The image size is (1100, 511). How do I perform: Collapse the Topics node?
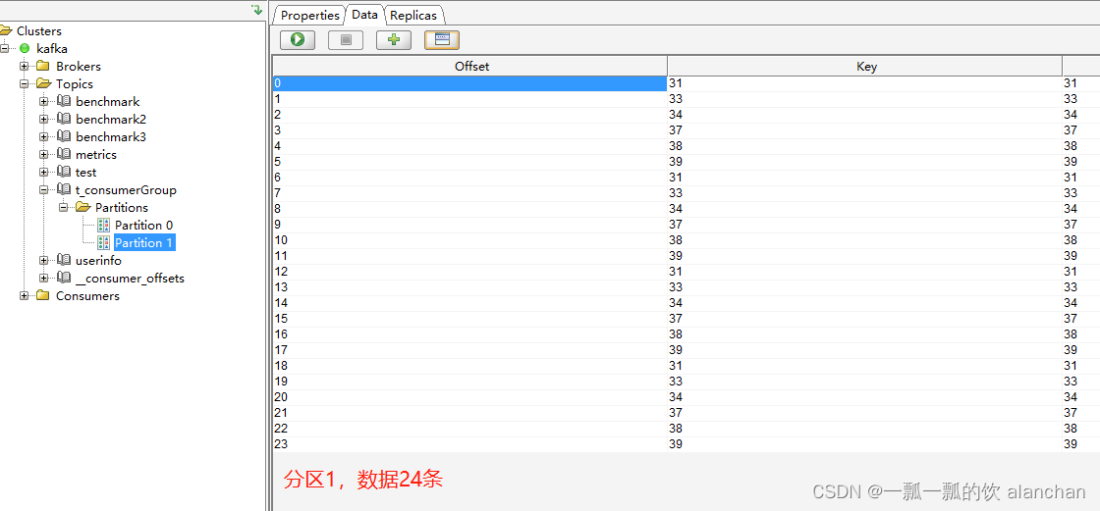pos(25,83)
